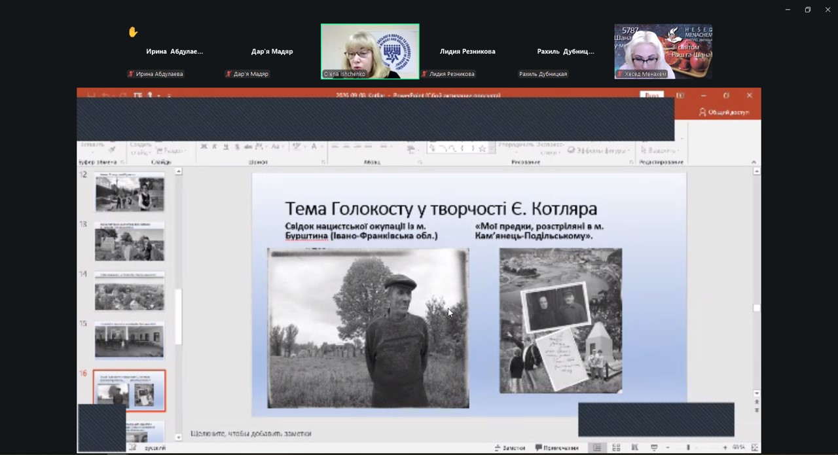Toggle underline formatting in font group
This screenshot has width=838, height=455.
pos(225,147)
